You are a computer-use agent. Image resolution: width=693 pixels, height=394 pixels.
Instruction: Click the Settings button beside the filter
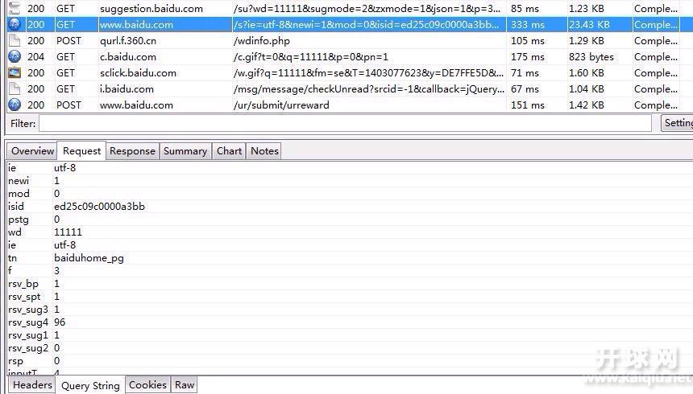pyautogui.click(x=677, y=123)
